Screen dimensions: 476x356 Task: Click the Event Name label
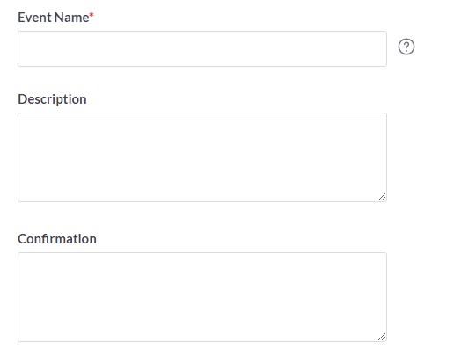click(54, 18)
